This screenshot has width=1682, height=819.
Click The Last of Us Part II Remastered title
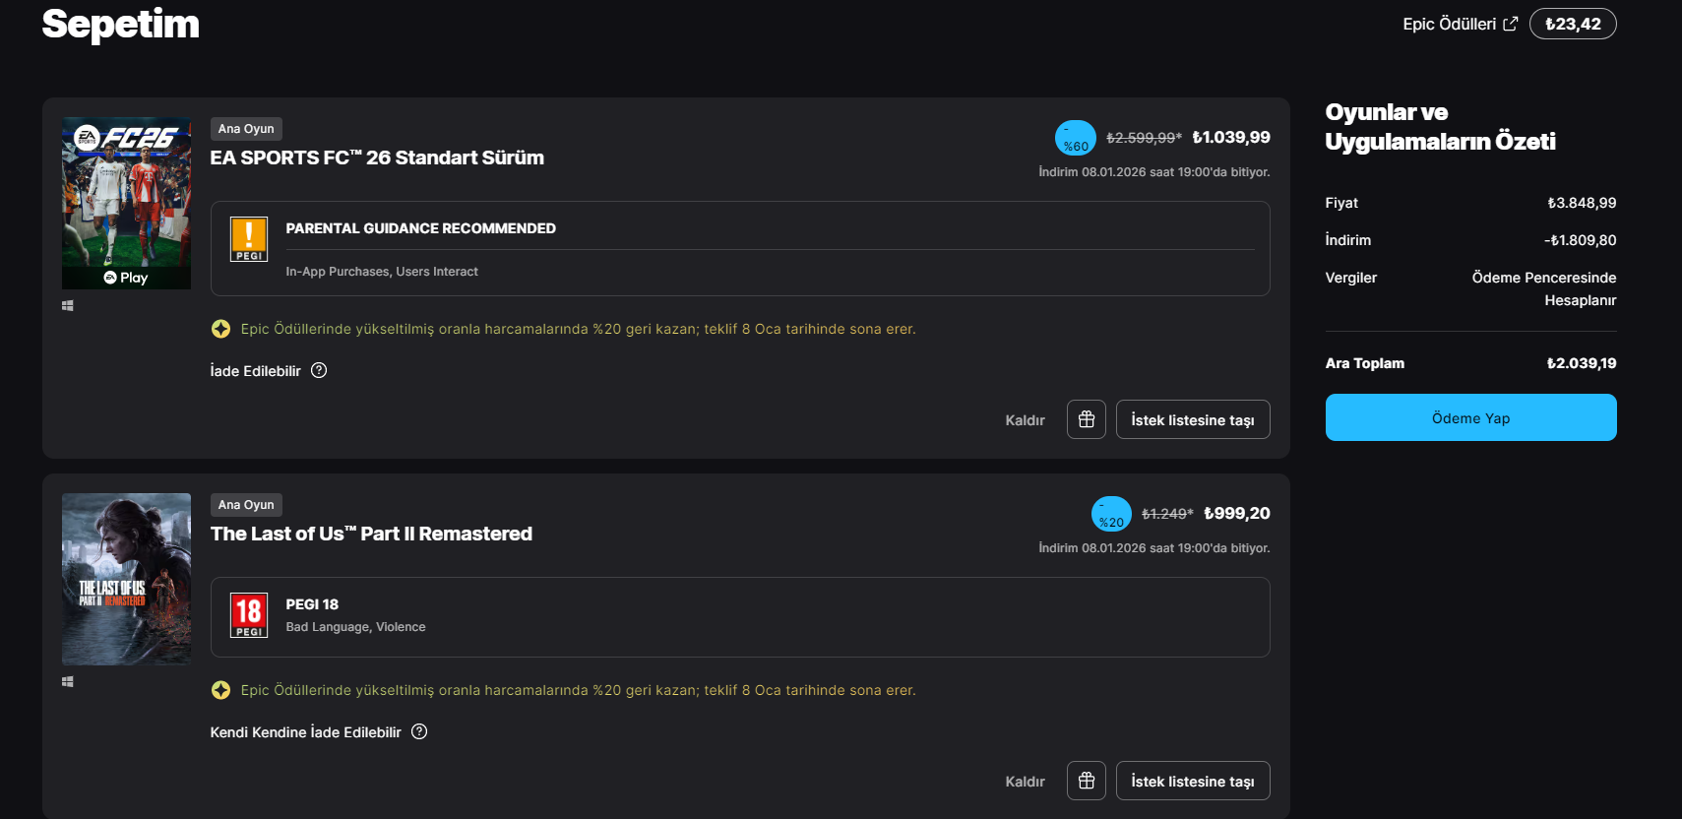[x=371, y=534]
